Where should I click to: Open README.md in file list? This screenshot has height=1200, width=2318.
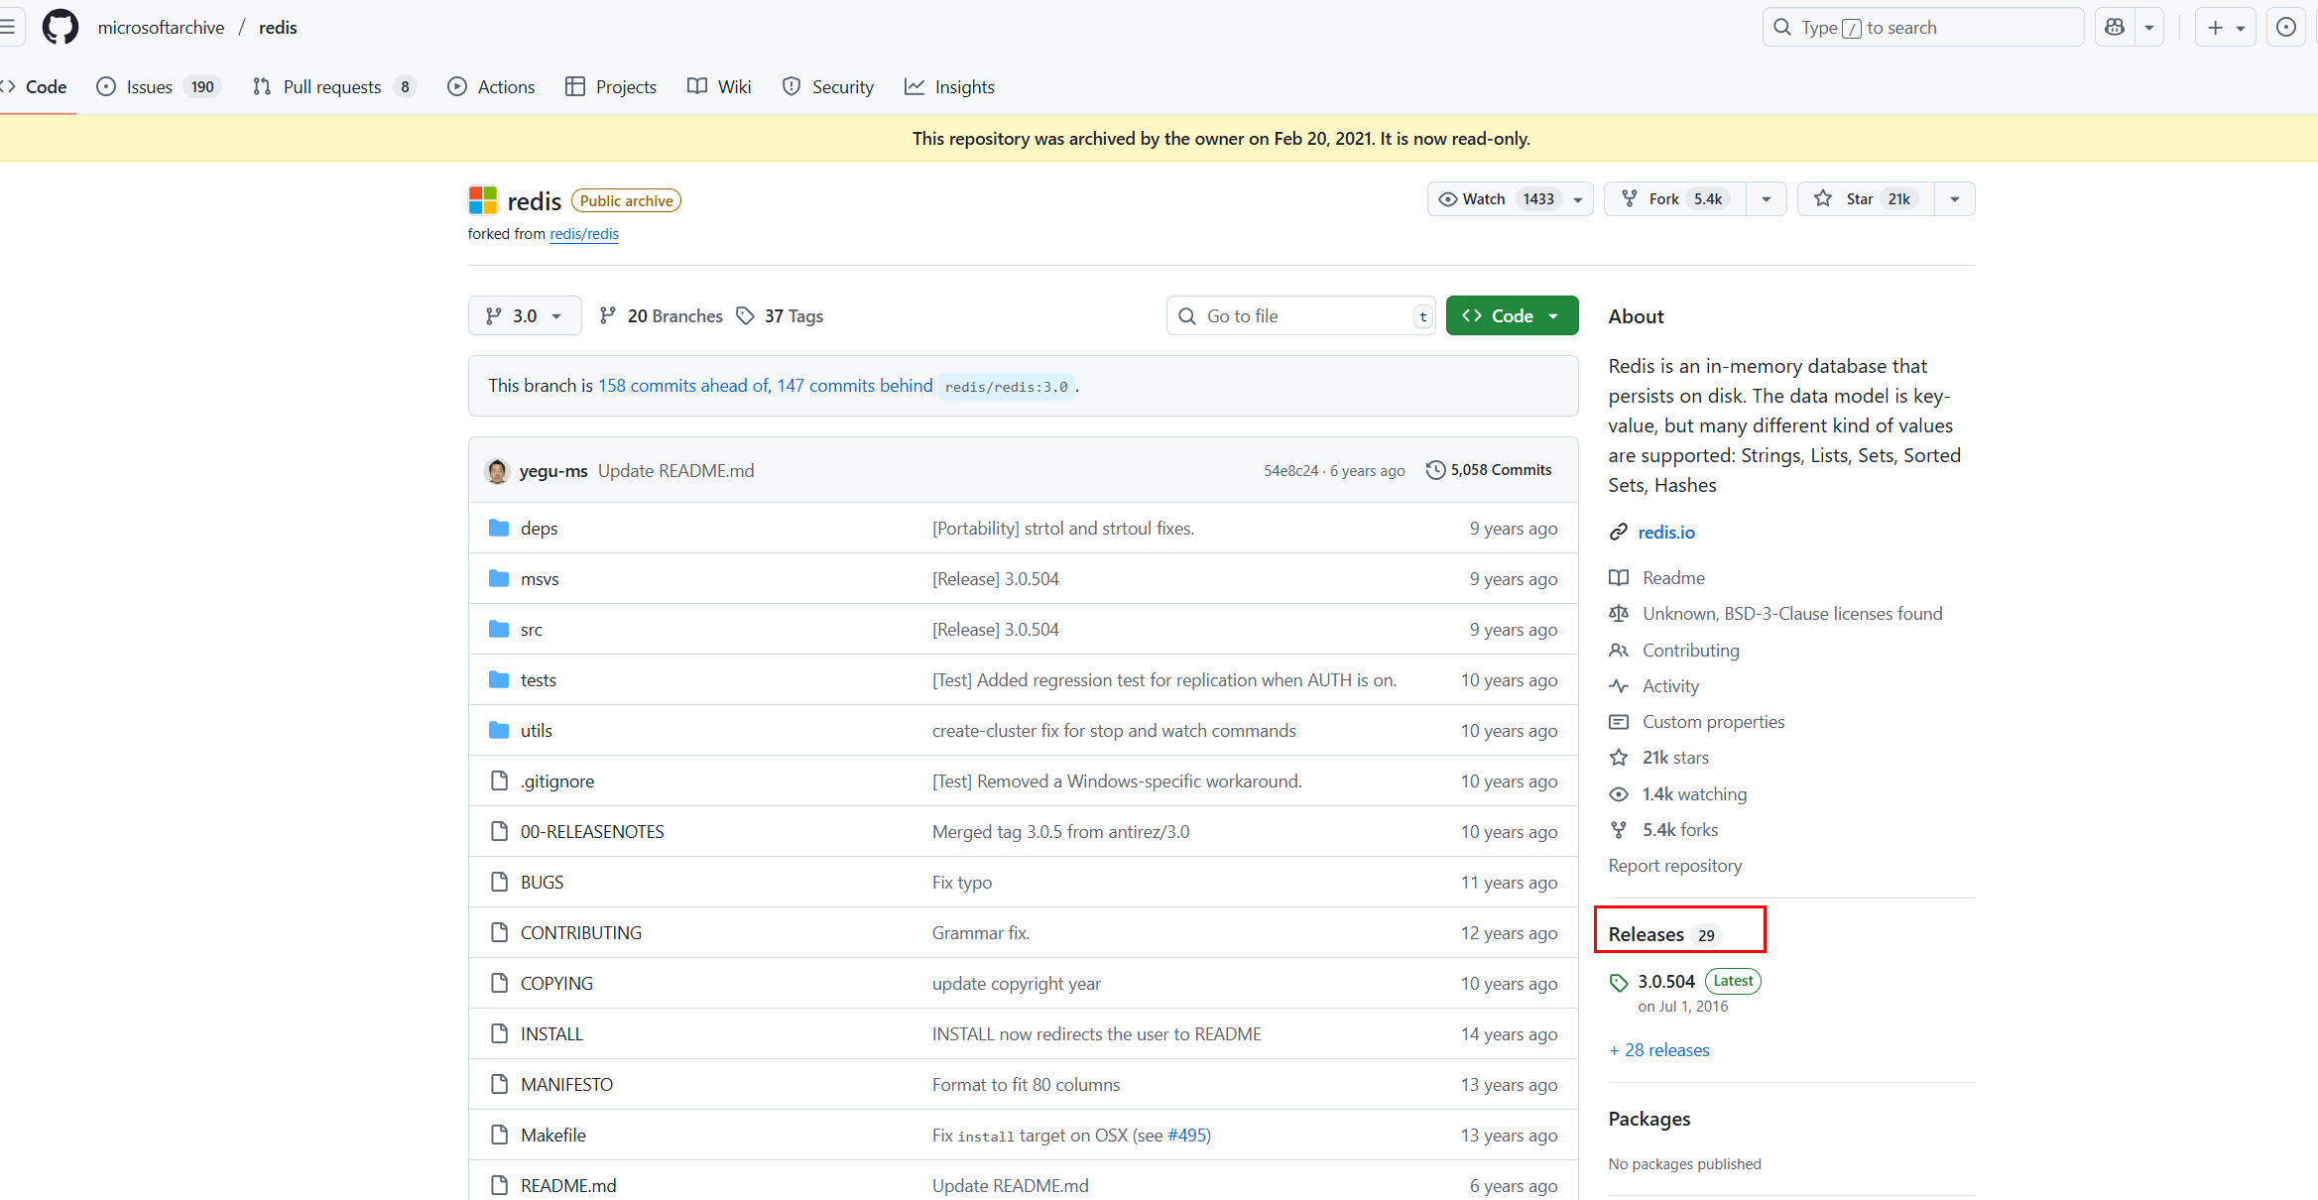568,1185
